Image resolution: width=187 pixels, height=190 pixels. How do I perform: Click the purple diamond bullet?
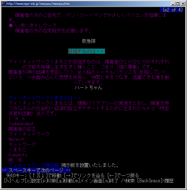pyautogui.click(x=11, y=26)
